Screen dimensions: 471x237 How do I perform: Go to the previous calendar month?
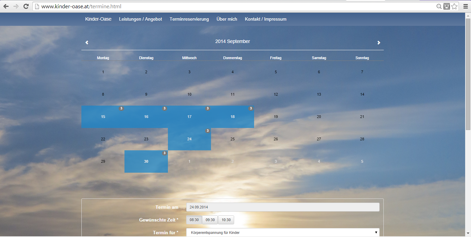coord(87,43)
